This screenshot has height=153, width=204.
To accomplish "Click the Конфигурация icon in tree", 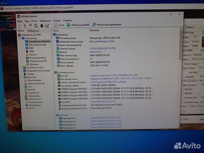I will pos(27,102).
